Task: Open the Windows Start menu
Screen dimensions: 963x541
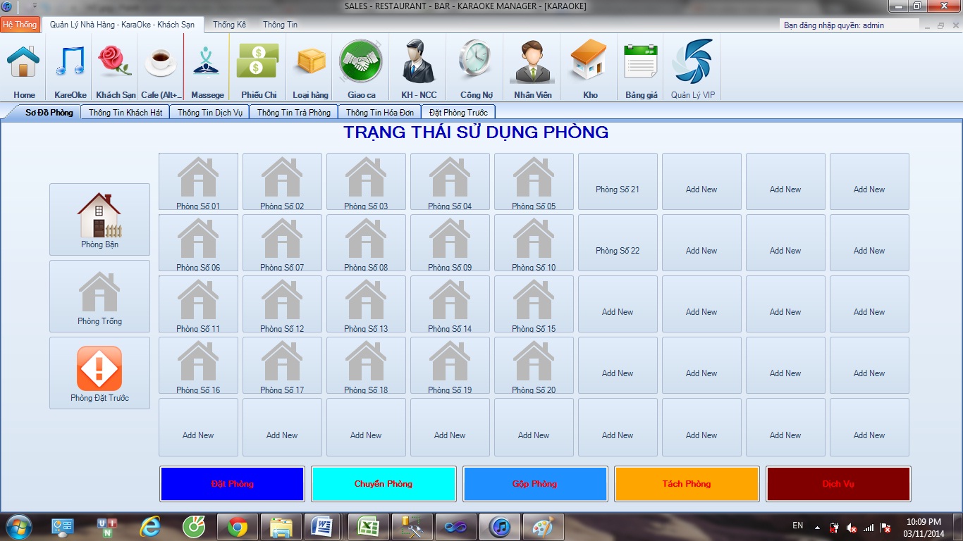Action: click(x=19, y=527)
